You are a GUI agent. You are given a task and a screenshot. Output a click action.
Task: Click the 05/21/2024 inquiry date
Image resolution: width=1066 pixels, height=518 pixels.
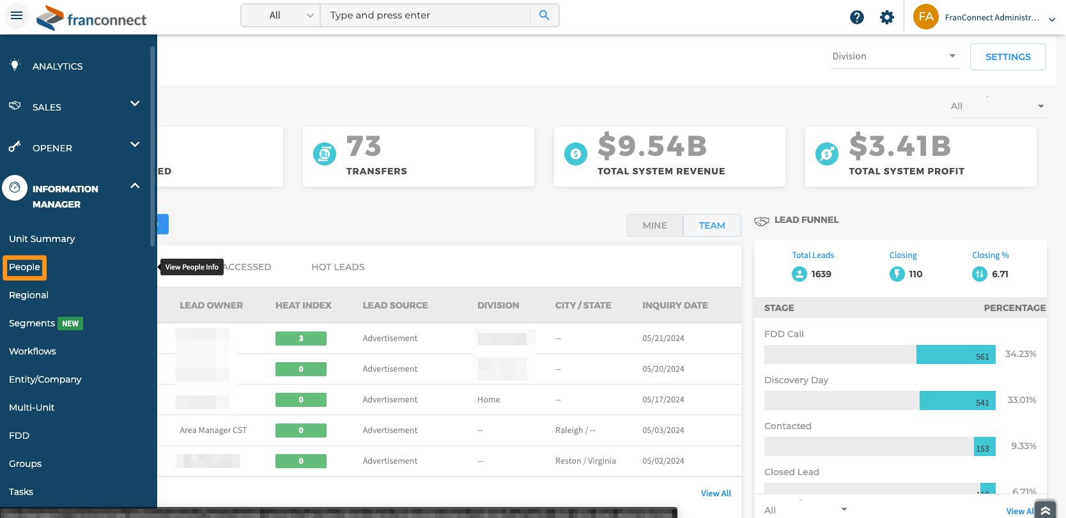pos(663,339)
